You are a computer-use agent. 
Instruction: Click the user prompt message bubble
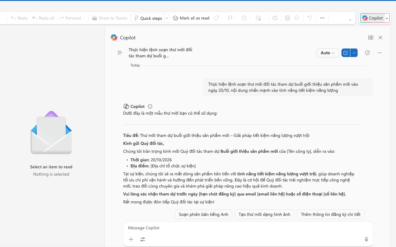(288, 87)
